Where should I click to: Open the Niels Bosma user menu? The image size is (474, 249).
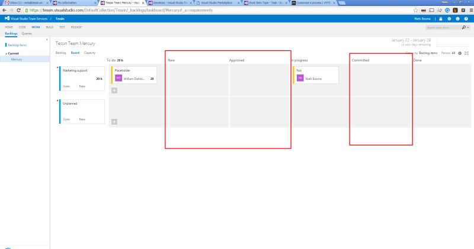[422, 19]
